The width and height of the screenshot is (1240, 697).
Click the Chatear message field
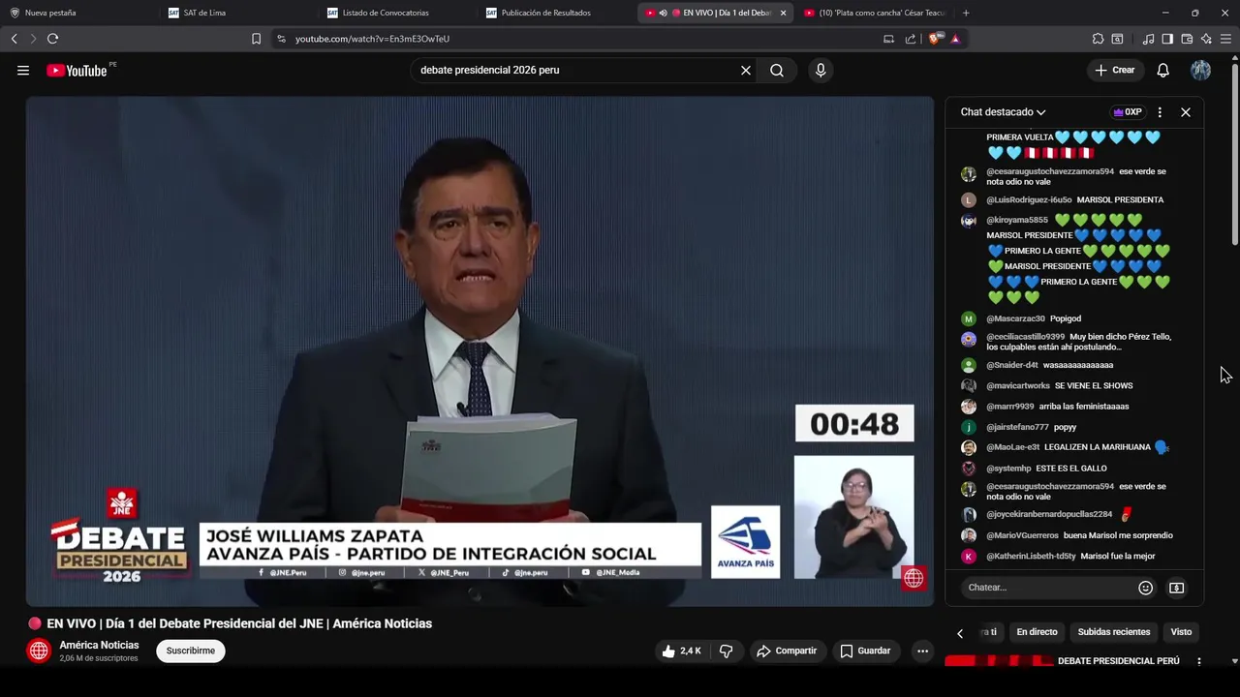tap(1051, 587)
